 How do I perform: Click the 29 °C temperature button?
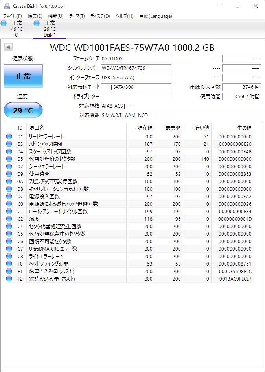click(x=23, y=110)
